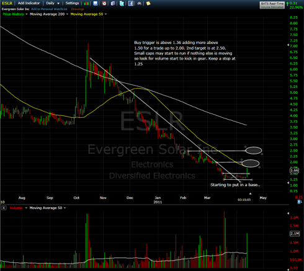Image resolution: width=304 pixels, height=271 pixels.
Task: Click Add to Personal WatchList link
Action: [49, 9]
